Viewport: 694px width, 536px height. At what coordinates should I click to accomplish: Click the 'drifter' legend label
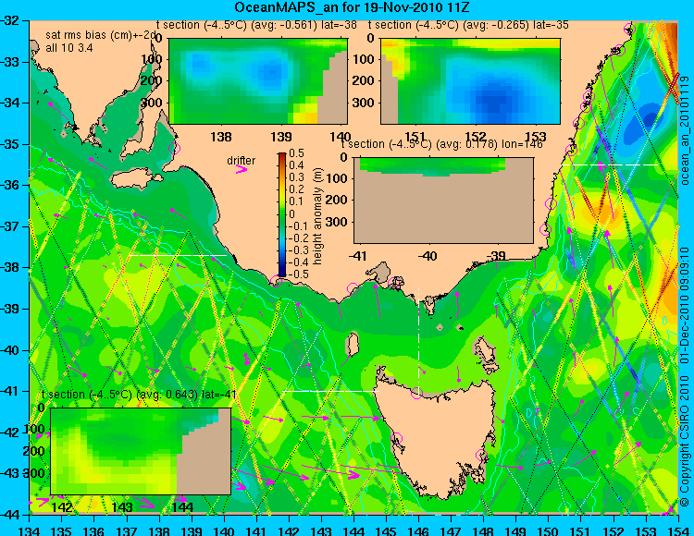point(242,160)
